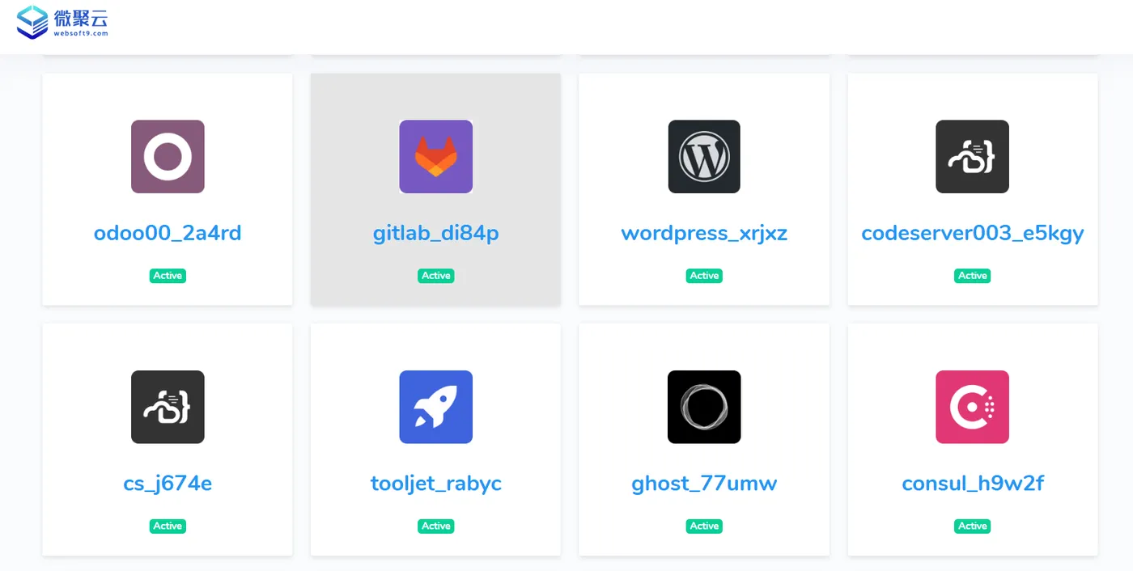The width and height of the screenshot is (1133, 571).
Task: Select the Ghost circle icon
Action: coord(704,407)
